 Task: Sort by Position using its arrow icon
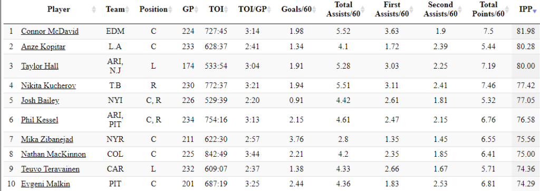170,11
